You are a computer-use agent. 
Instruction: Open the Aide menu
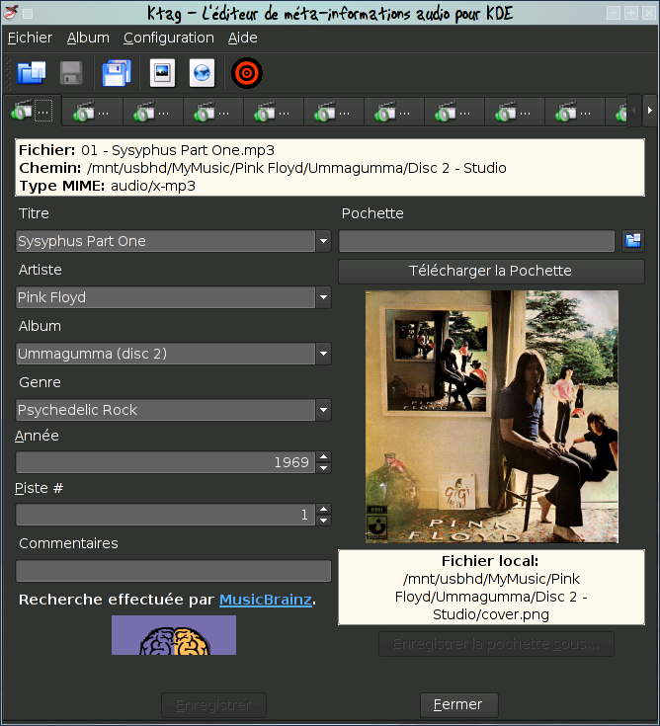(x=242, y=38)
